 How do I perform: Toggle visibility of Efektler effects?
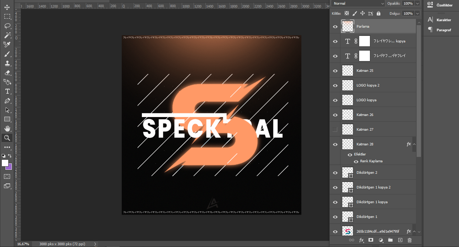(350, 154)
